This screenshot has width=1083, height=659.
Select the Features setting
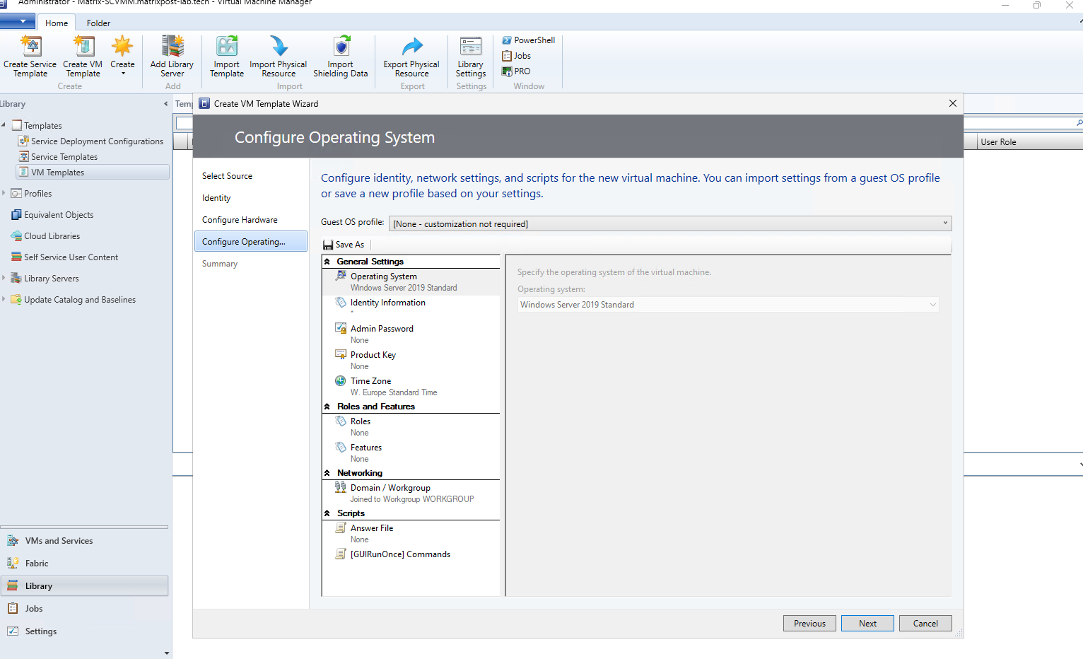[411, 453]
